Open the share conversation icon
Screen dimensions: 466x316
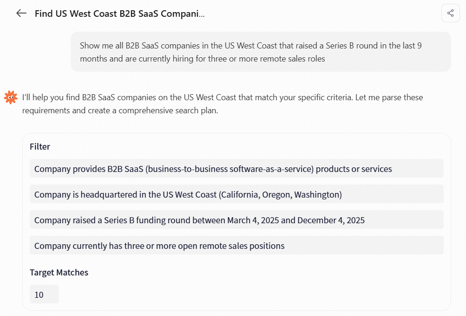click(x=450, y=13)
